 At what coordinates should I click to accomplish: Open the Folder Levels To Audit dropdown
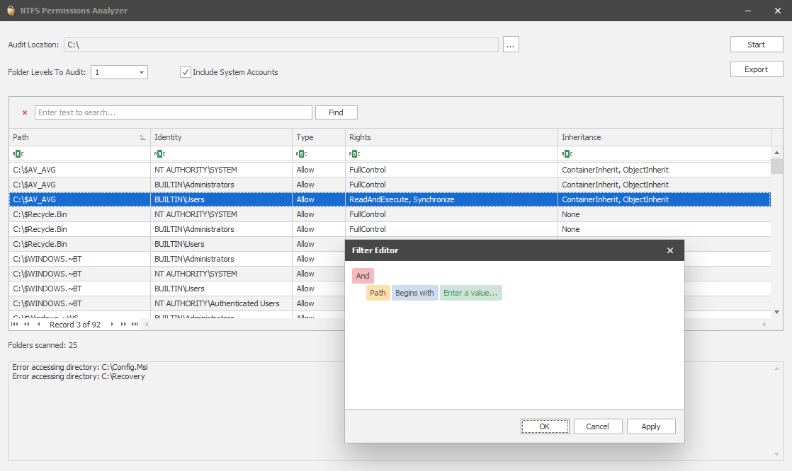(x=141, y=72)
